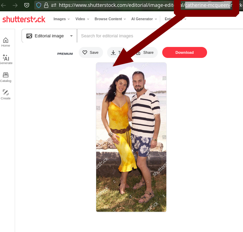Open the Pocket save icon

click(x=27, y=5)
